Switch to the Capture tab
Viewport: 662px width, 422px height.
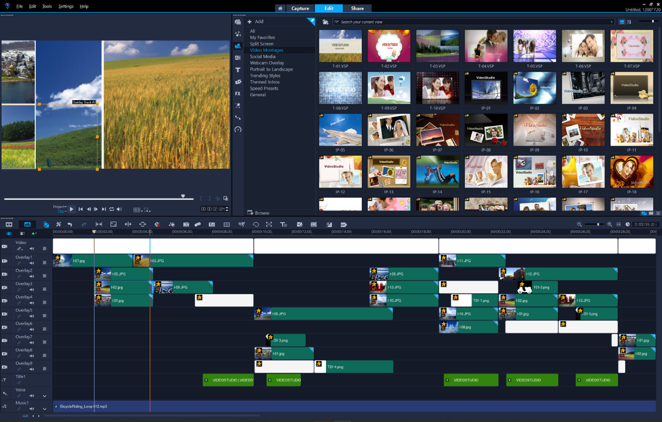click(x=300, y=8)
